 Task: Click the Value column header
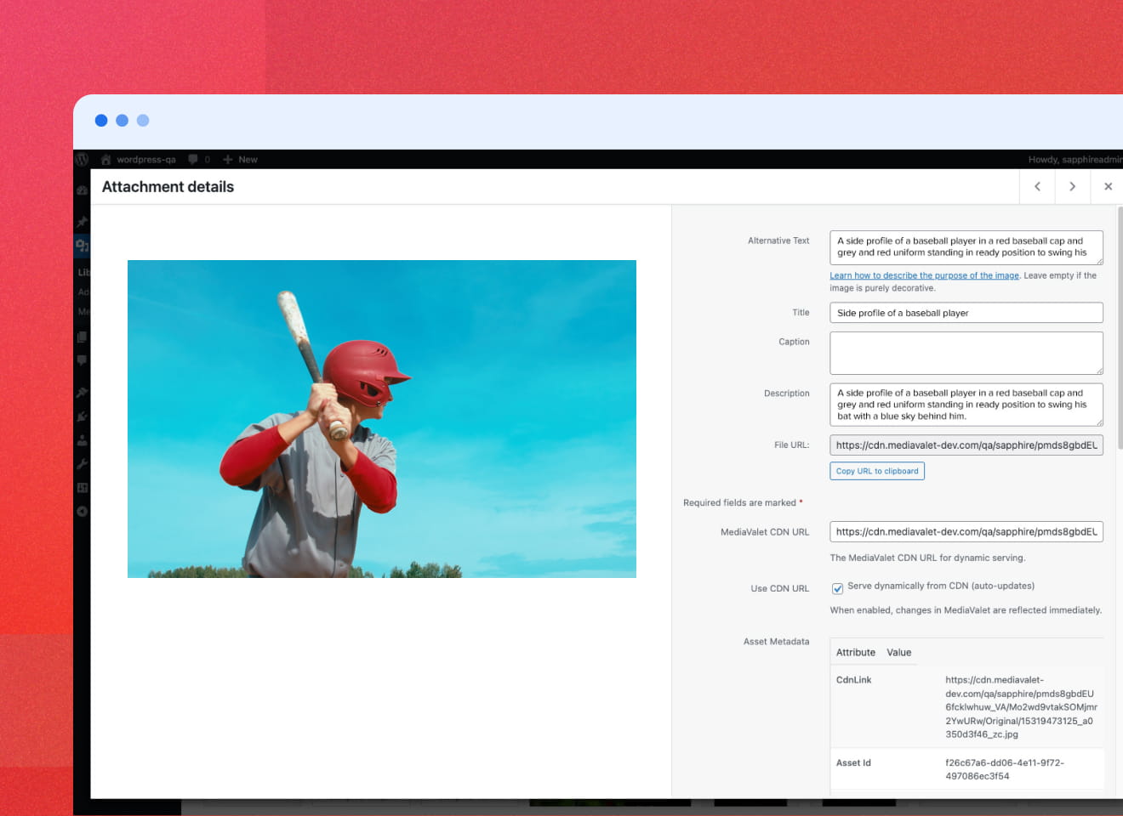click(899, 653)
